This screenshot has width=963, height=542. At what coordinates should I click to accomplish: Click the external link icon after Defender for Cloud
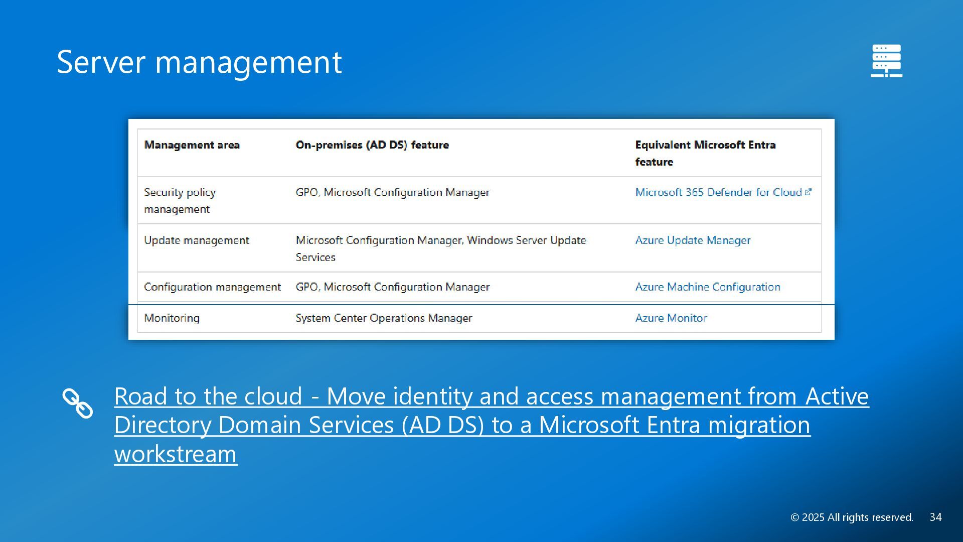tap(808, 192)
